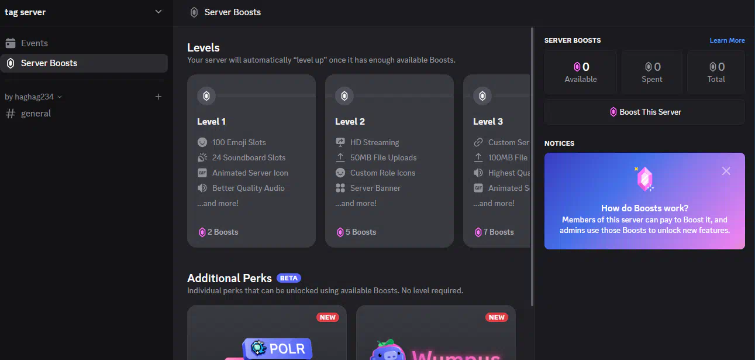
Task: Click the 'HD Streaming' perk text
Action: 375,142
